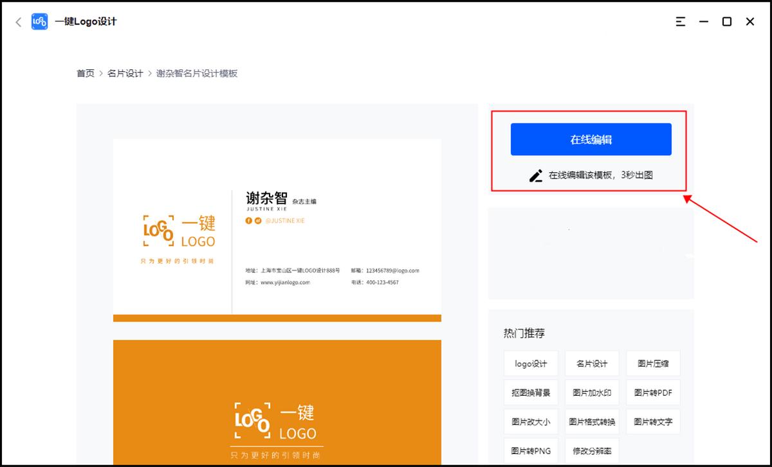This screenshot has height=467, width=772.
Task: Click the 一键Logo设计 app logo icon
Action: pyautogui.click(x=39, y=21)
